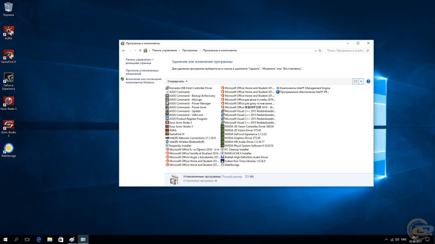Select AURA in the installed programs list
The height and width of the screenshot is (244, 435).
tap(171, 130)
